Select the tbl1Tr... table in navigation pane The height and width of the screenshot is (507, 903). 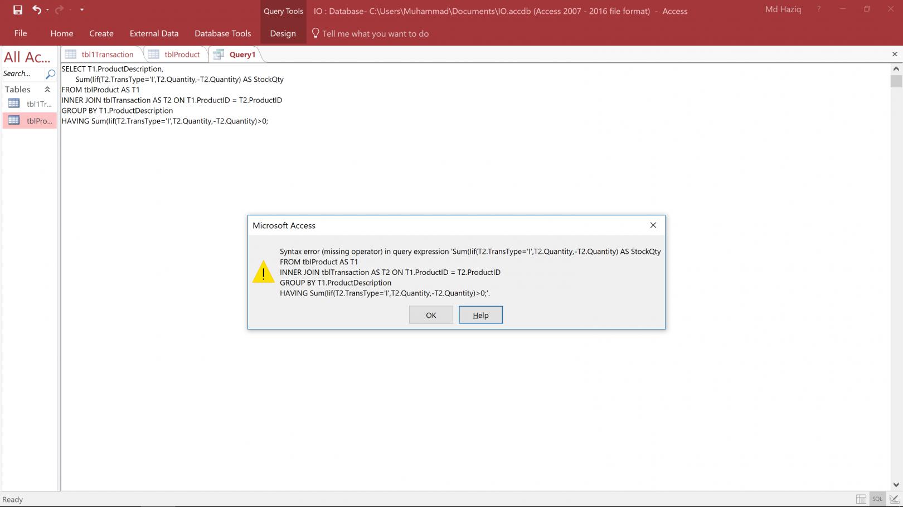coord(30,104)
